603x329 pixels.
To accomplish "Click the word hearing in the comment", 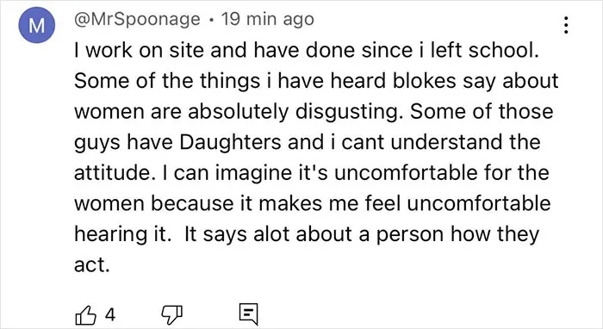I will [x=108, y=235].
